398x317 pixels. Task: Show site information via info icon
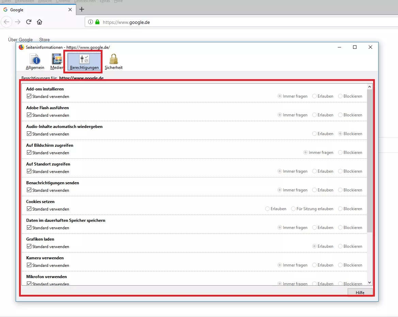[90, 22]
